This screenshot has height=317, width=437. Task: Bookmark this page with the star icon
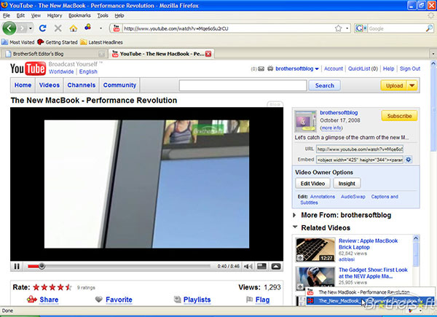339,28
